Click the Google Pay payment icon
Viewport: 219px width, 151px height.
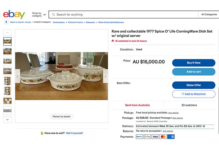tap(147, 137)
